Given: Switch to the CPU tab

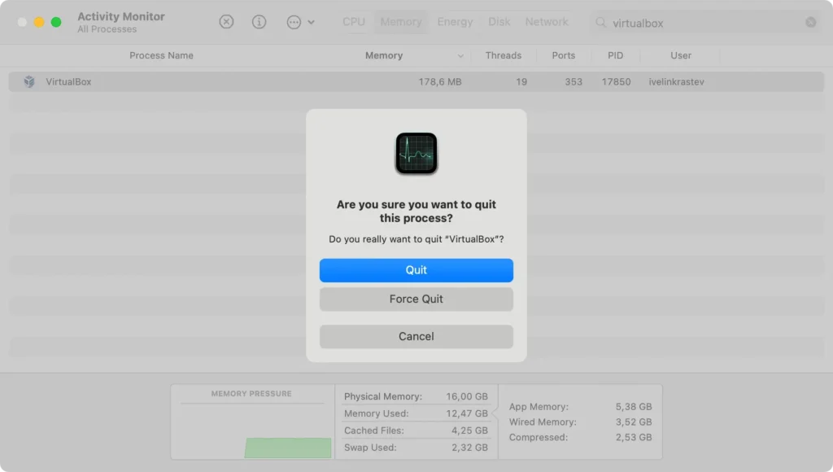Looking at the screenshot, I should click(354, 22).
